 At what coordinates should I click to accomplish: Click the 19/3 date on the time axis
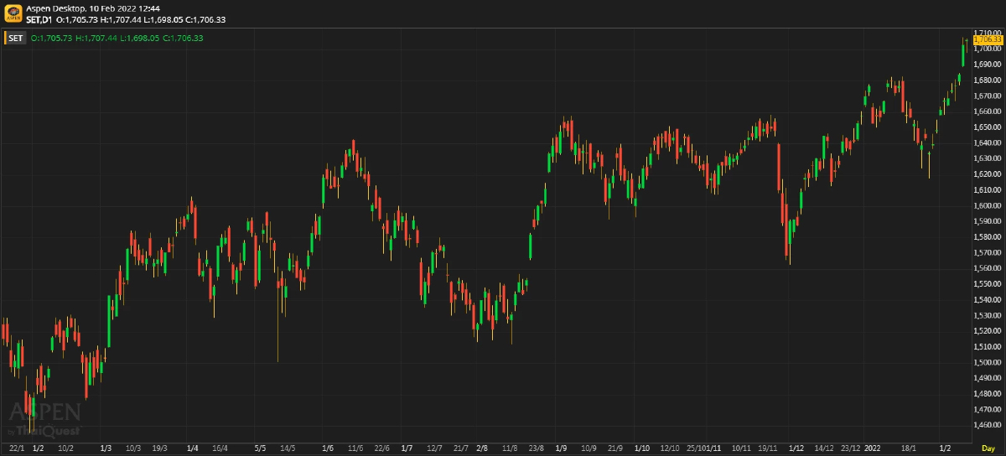[160, 448]
